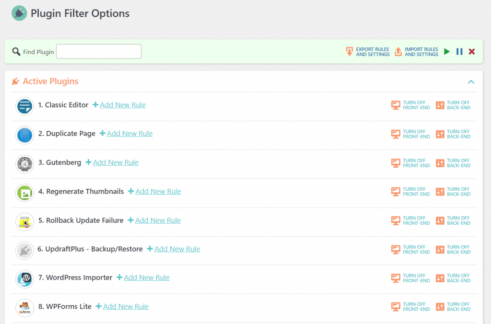
Task: Click the WordPress Importer plugin icon
Action: point(25,279)
